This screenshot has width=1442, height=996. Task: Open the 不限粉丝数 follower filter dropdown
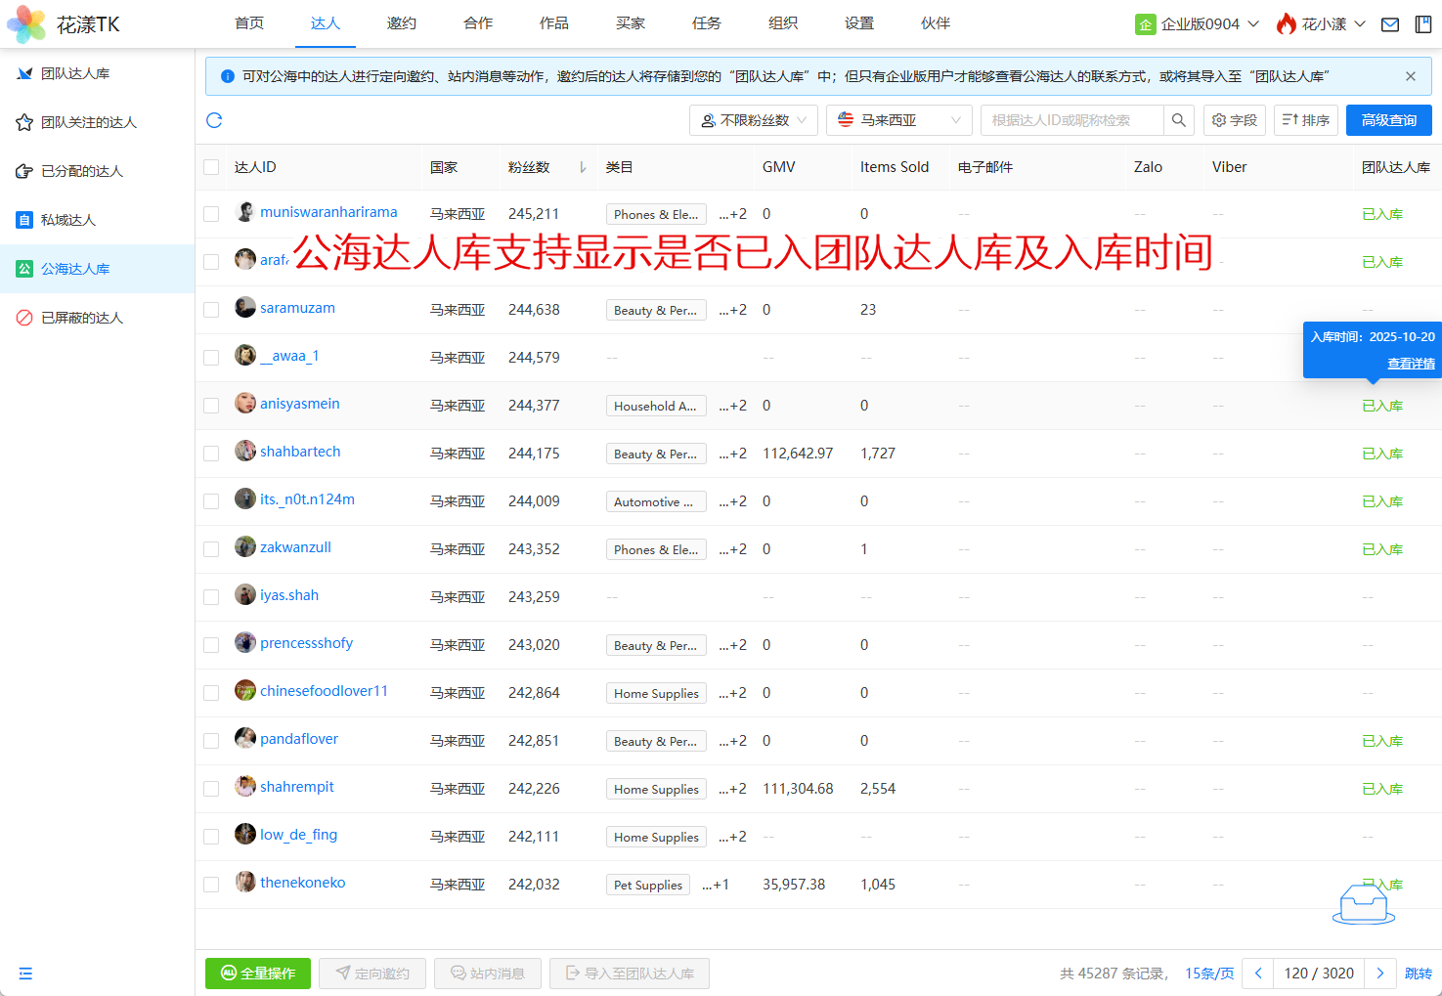click(754, 120)
